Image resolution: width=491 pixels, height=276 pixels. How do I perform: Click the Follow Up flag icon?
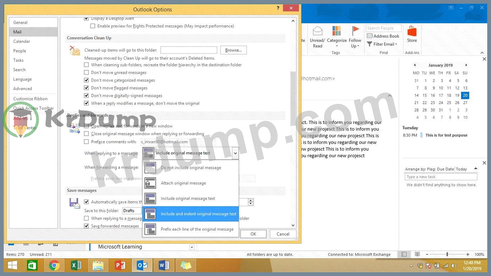click(355, 31)
